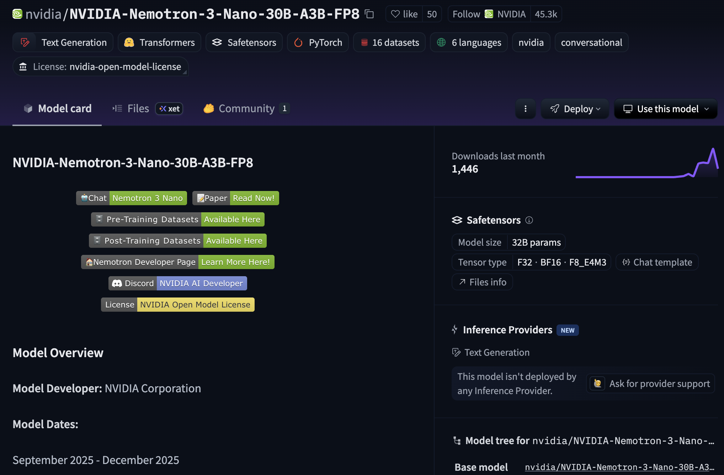
Task: Expand the Deploy dropdown
Action: (x=575, y=109)
